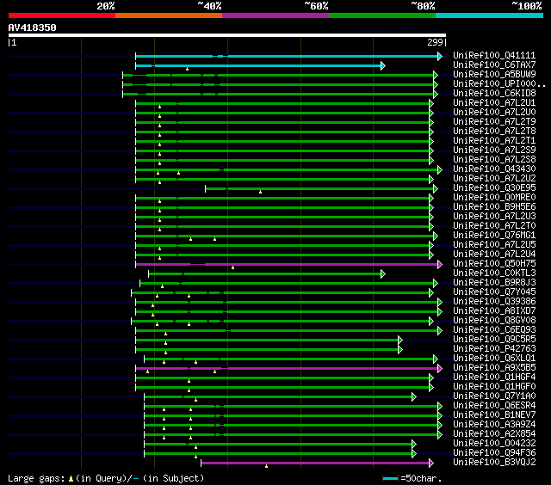Select the UniRef100_B9R8J3 label

coord(494,283)
